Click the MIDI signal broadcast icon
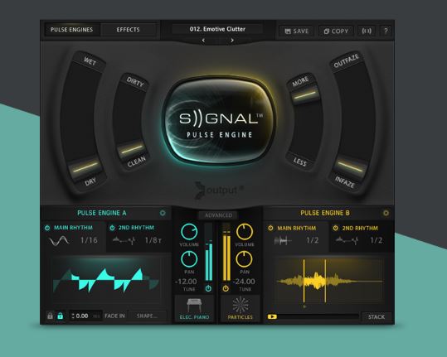Viewport: 447px width, 357px height. 367,31
